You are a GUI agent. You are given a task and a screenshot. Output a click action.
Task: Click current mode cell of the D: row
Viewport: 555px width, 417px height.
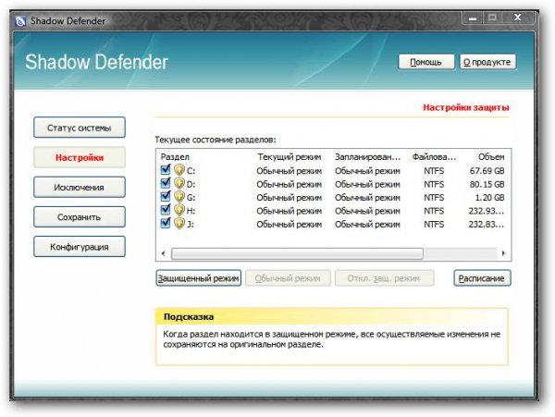click(x=290, y=184)
